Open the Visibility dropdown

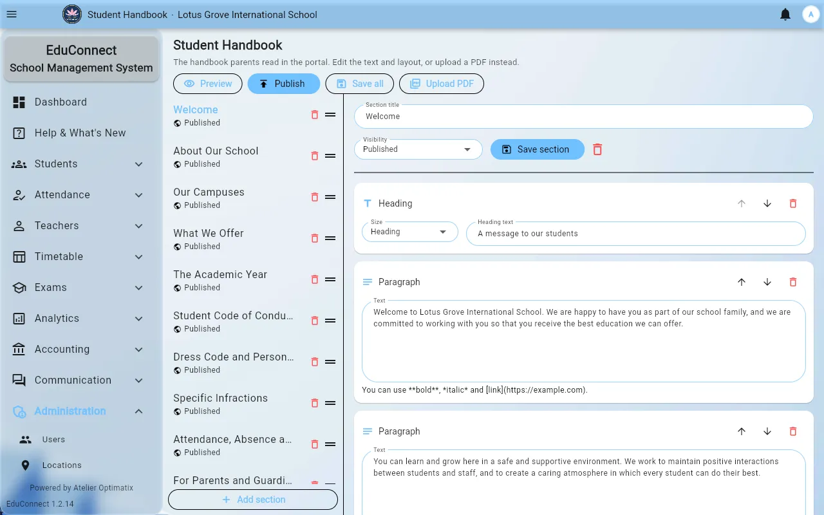pos(418,149)
